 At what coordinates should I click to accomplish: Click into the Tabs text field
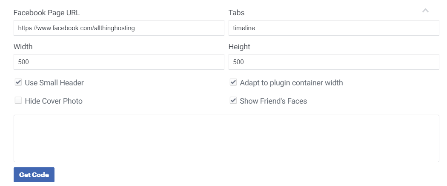[x=334, y=28]
